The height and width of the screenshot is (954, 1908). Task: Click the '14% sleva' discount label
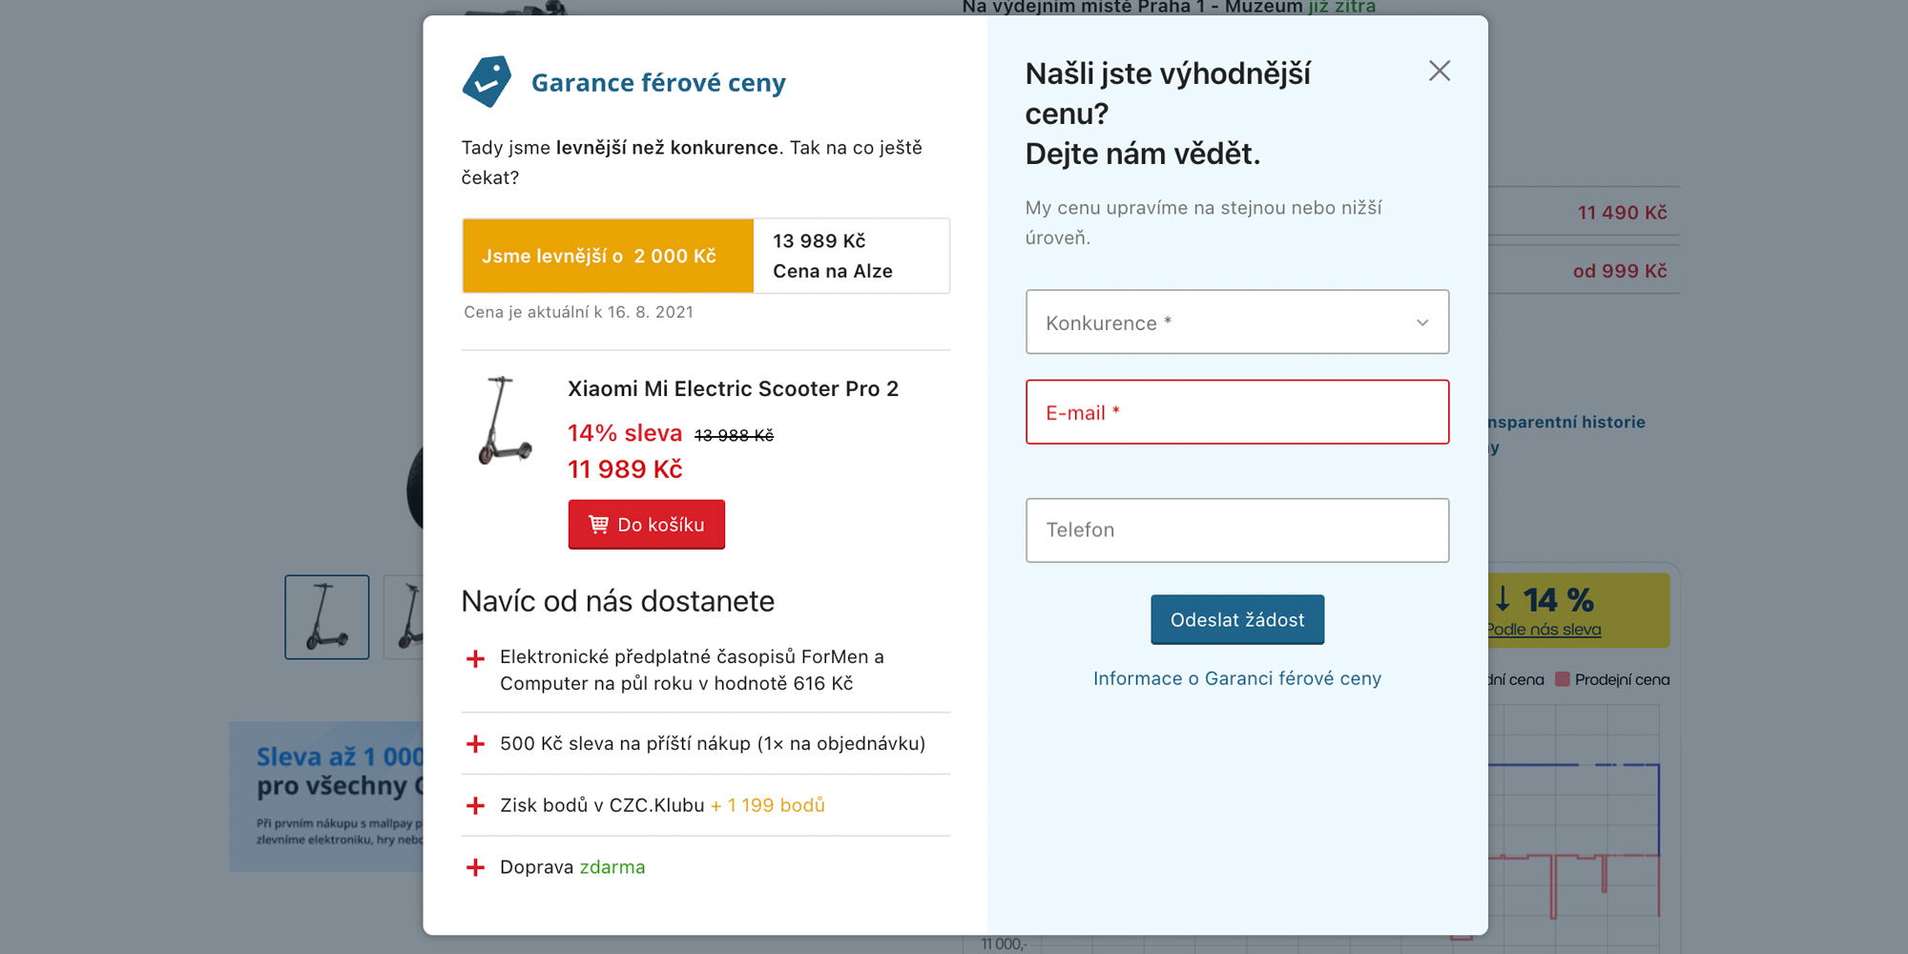pos(625,433)
